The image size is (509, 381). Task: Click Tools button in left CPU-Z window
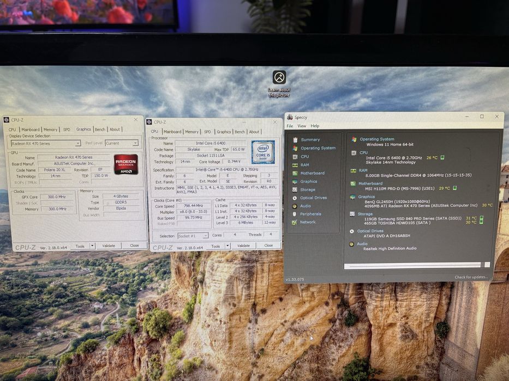[80, 246]
